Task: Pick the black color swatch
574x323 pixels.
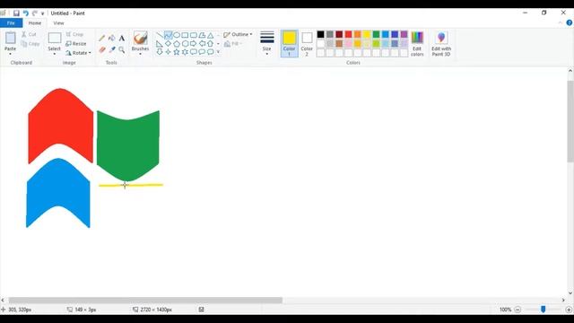Action: (321, 34)
